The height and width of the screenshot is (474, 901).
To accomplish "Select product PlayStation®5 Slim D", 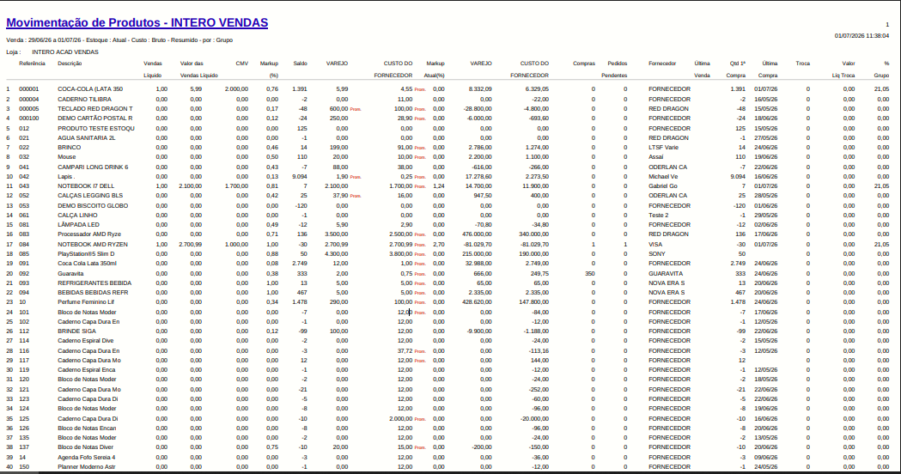I will pyautogui.click(x=86, y=254).
